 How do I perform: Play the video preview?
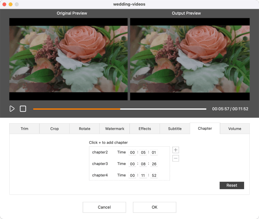coord(12,109)
